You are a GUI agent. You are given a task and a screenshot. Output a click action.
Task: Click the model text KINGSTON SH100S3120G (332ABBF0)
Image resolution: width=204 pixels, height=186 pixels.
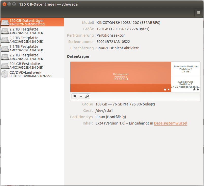coord(128,23)
